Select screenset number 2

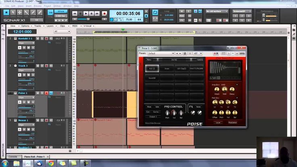242,16
